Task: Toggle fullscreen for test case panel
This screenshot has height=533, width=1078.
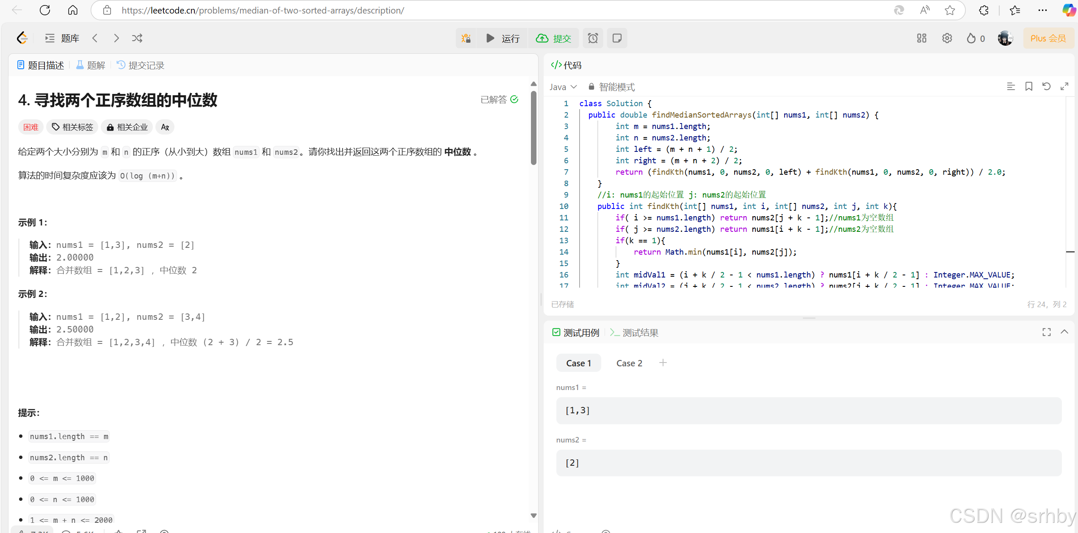Action: [1046, 332]
